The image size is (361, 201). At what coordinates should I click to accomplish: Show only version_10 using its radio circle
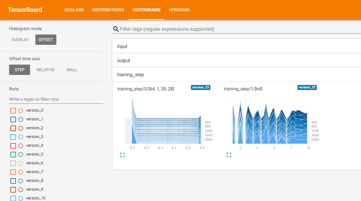point(21,198)
